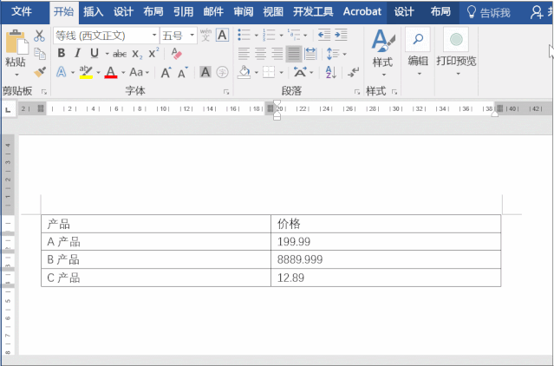This screenshot has height=366, width=554.
Task: Click the Multilevel List icon
Action: tap(294, 35)
